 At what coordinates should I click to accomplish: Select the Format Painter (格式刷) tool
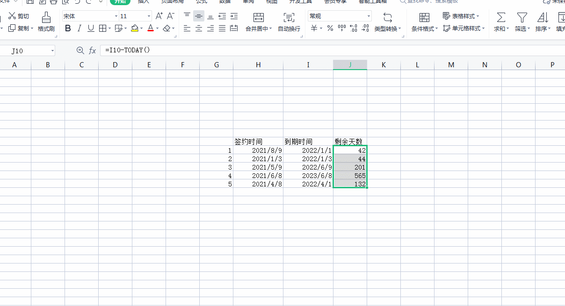click(x=46, y=22)
